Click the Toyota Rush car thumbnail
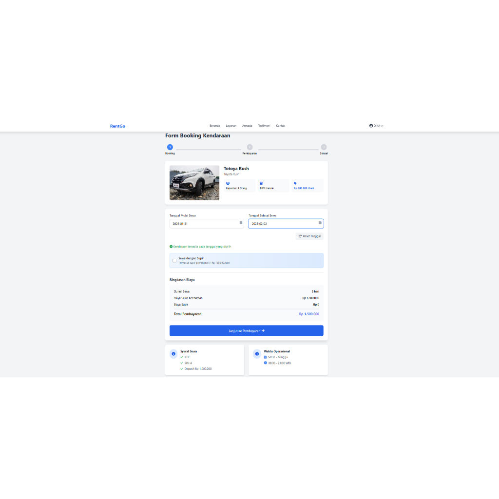Screen dimensions: 499x499 [x=194, y=183]
